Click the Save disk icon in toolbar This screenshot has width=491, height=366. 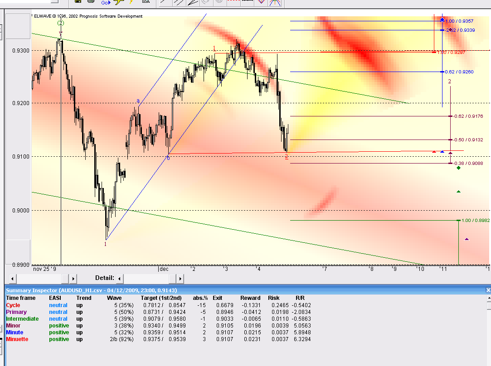(x=78, y=2)
